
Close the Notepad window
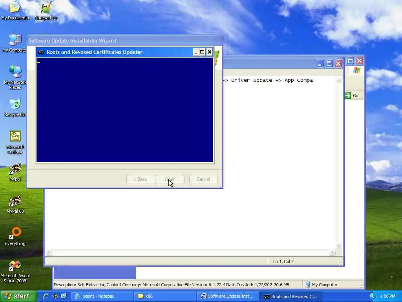[338, 63]
